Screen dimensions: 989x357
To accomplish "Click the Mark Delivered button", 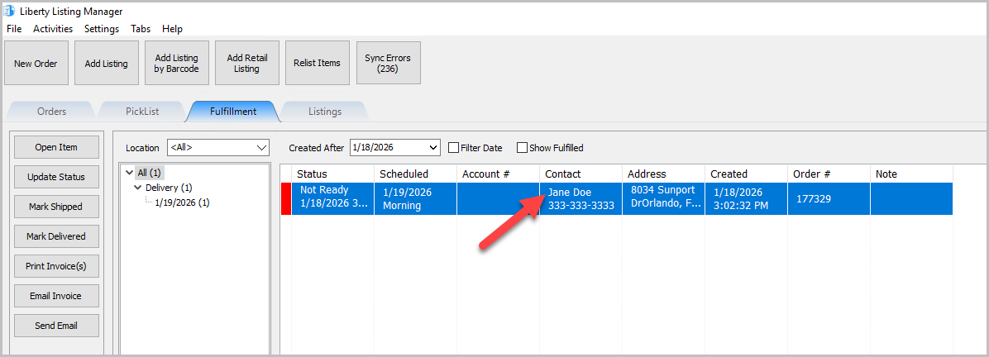I will tap(56, 236).
